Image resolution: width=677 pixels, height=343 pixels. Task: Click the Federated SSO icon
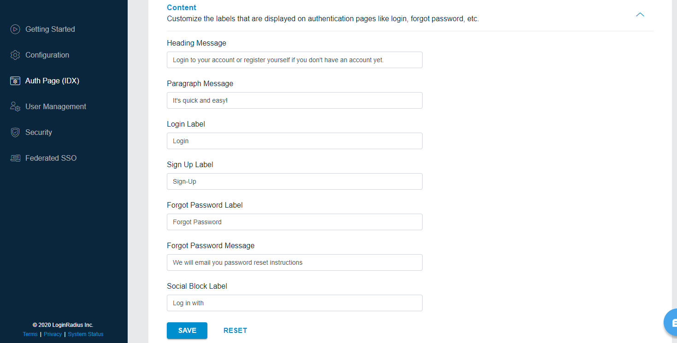(x=15, y=158)
